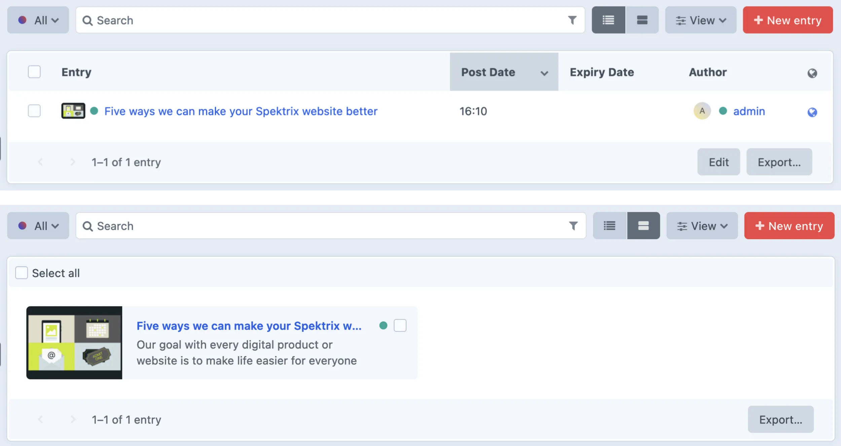Image resolution: width=841 pixels, height=446 pixels.
Task: Toggle sort direction on Post Date column
Action: pyautogui.click(x=544, y=73)
